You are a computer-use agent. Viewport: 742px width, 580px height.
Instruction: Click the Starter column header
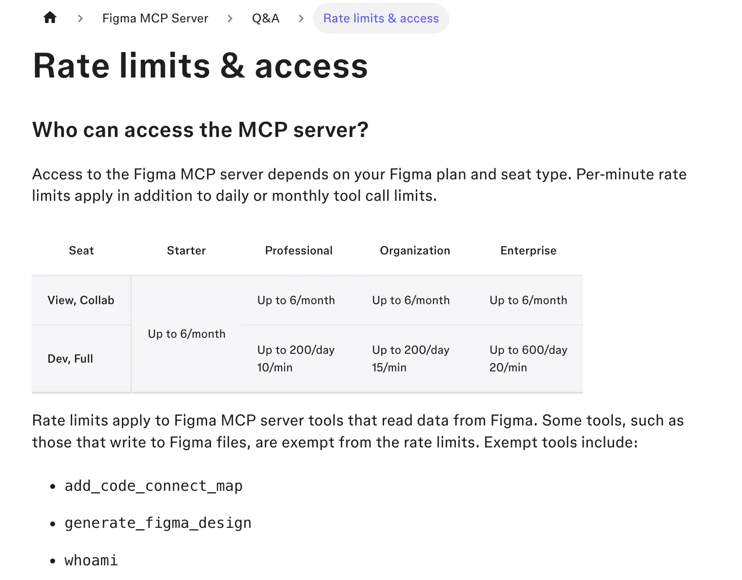(x=186, y=251)
